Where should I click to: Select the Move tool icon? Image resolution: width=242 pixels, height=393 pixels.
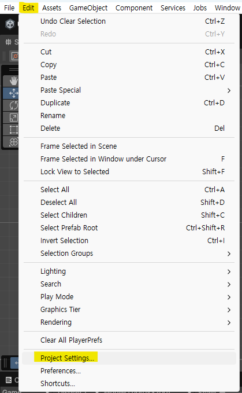point(13,93)
